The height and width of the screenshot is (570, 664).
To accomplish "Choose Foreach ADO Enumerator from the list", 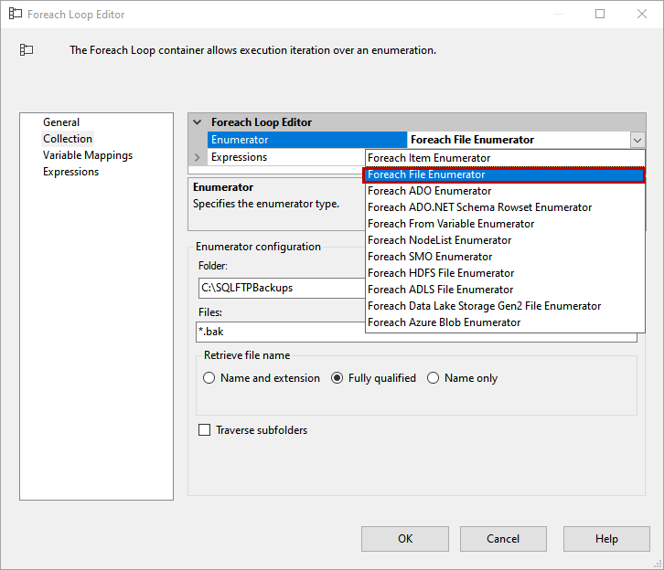I will coord(430,191).
